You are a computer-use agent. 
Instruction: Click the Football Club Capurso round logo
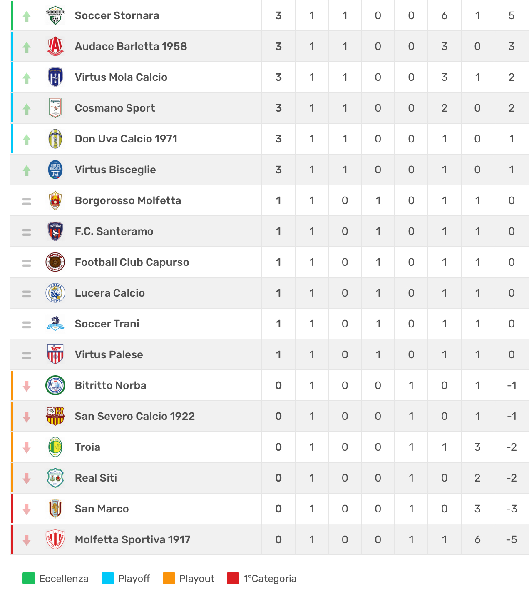55,262
